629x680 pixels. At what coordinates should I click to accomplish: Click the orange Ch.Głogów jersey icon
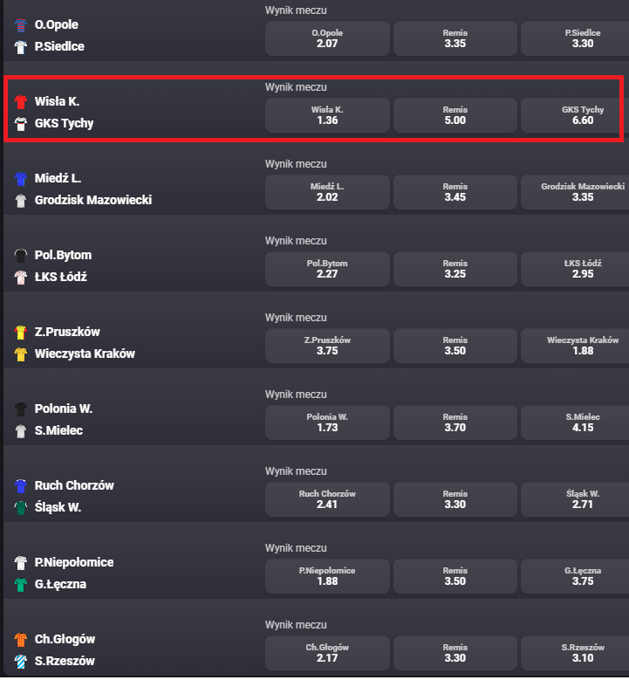[20, 639]
